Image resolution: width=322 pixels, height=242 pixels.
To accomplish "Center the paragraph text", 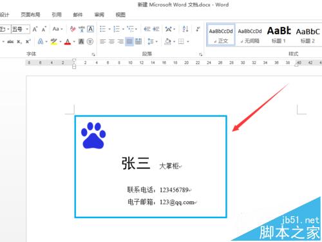I will click(x=111, y=41).
